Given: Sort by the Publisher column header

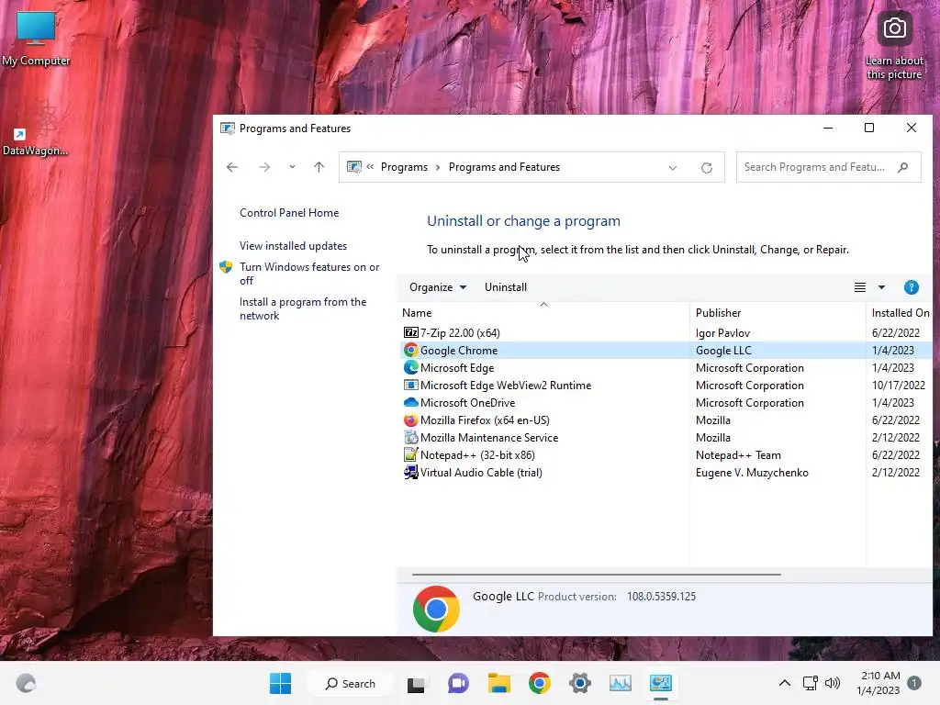Looking at the screenshot, I should pyautogui.click(x=778, y=312).
